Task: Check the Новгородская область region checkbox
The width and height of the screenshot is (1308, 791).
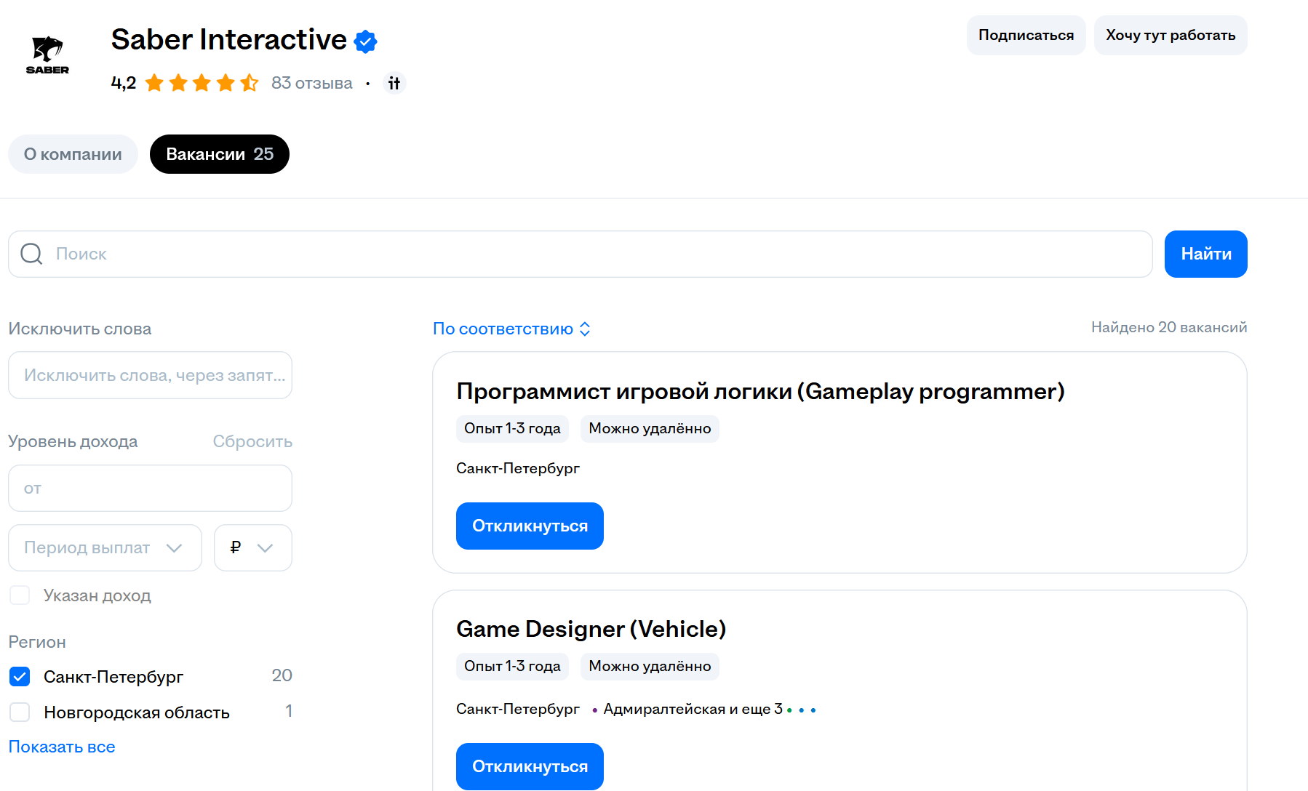Action: pyautogui.click(x=20, y=712)
